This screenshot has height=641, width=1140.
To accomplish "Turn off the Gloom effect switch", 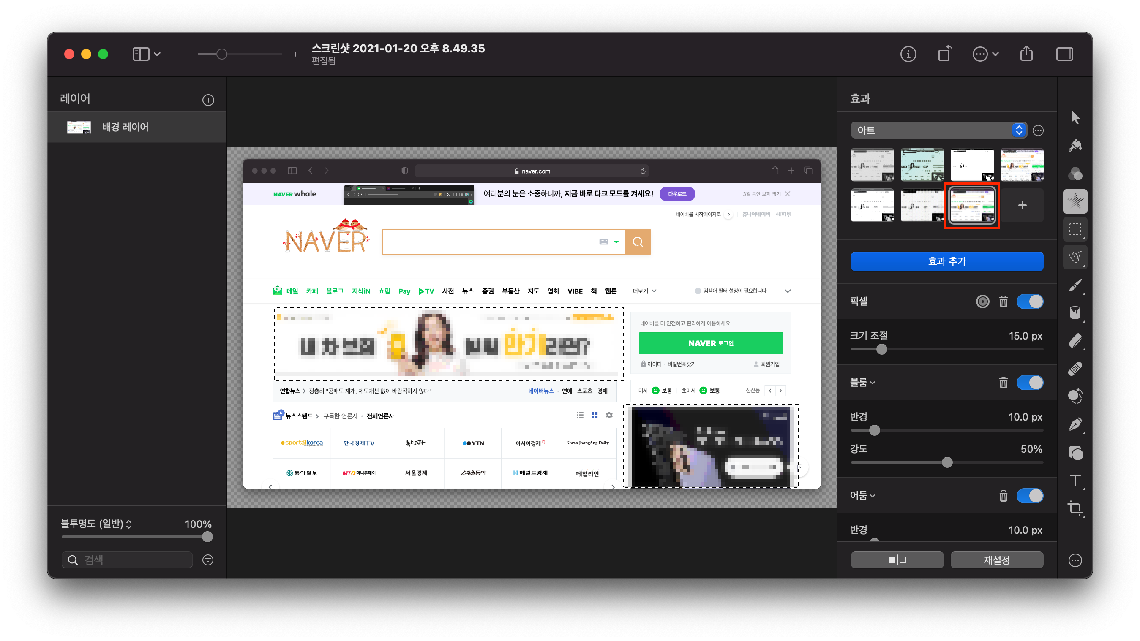I will 1029,495.
